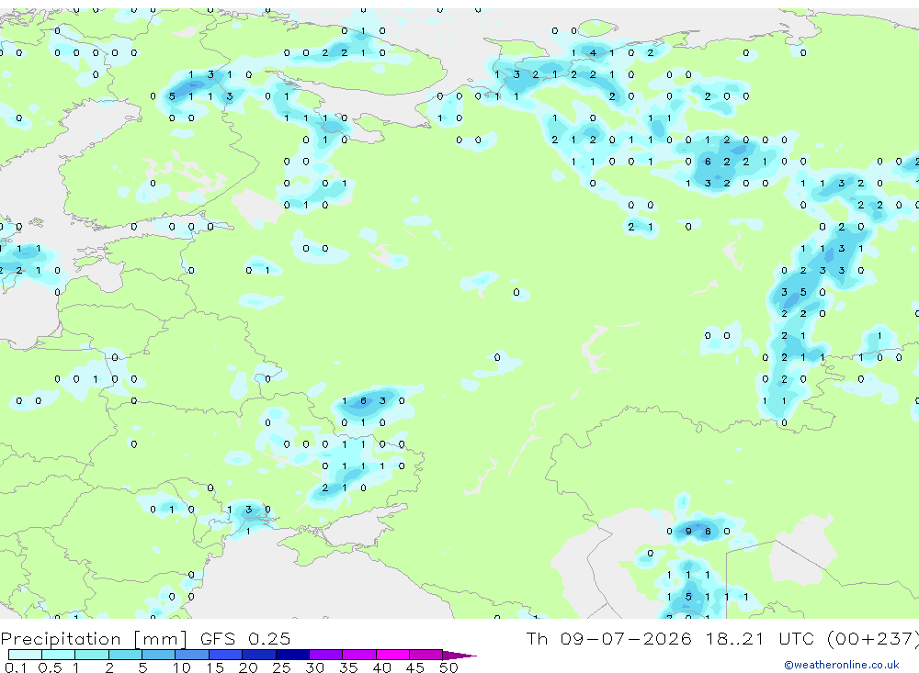The image size is (919, 673).
Task: Click the '0.5' legend scale label
Action: coord(50,667)
